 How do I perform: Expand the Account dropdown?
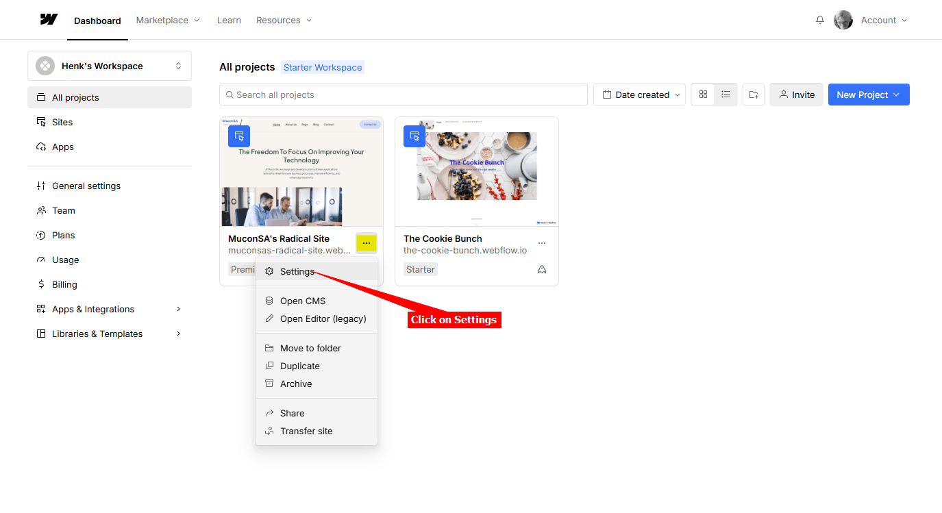[884, 20]
